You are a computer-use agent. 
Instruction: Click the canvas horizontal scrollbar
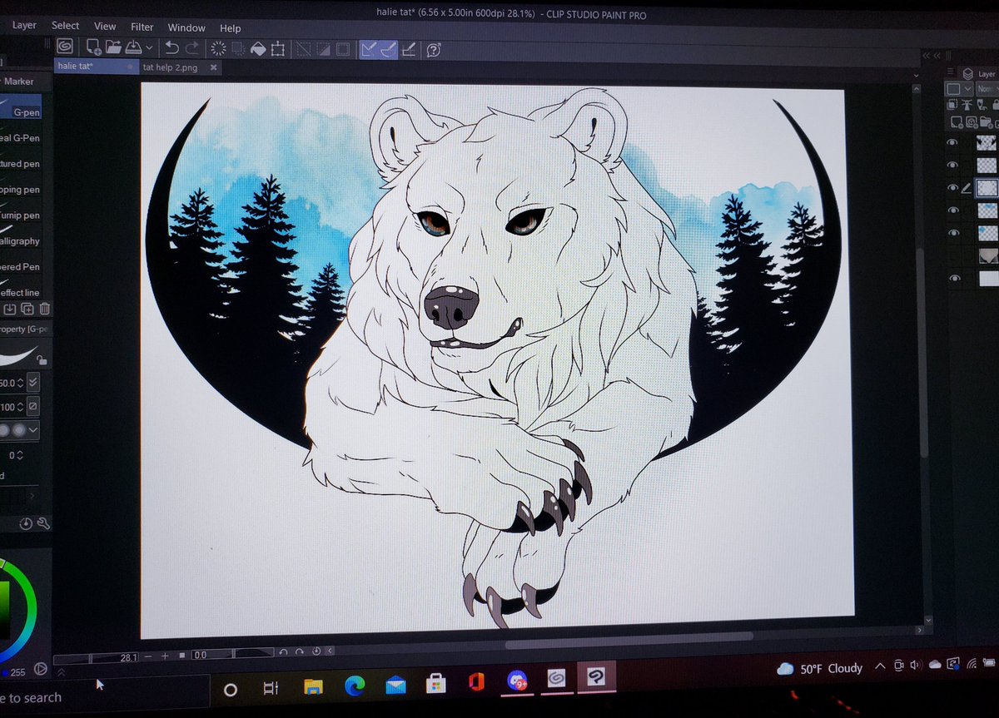[x=629, y=639]
